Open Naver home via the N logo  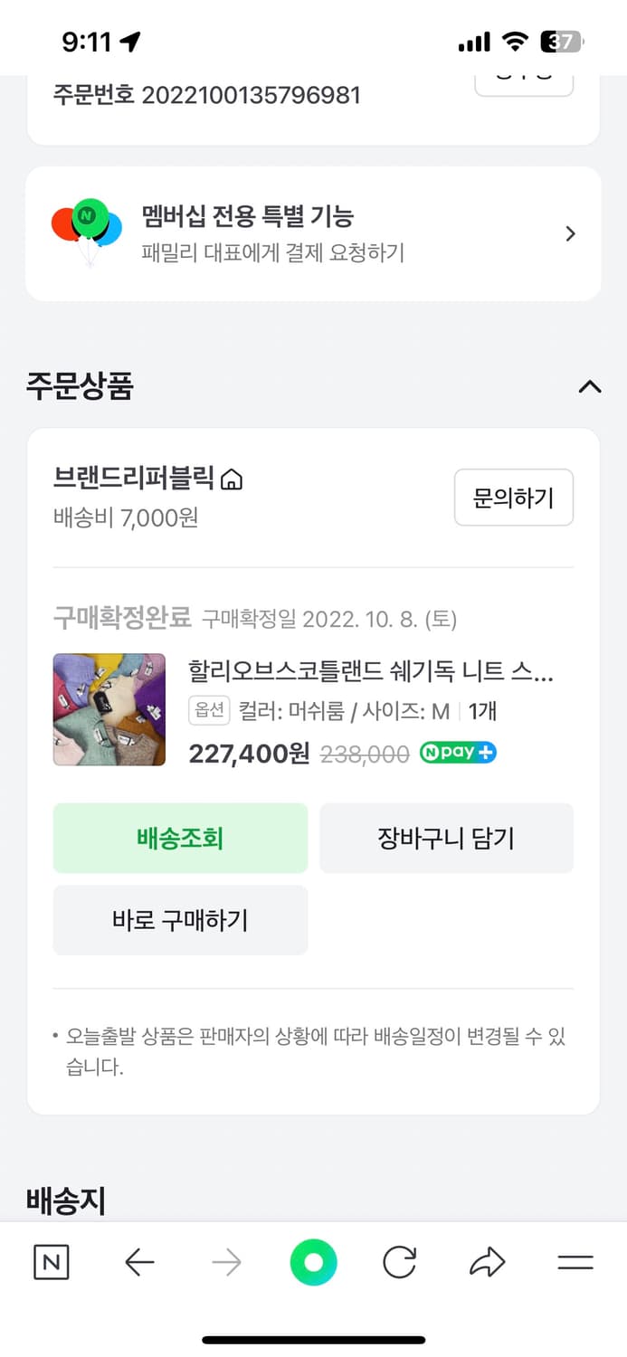(50, 1263)
